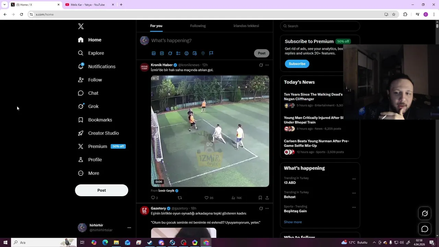The width and height of the screenshot is (439, 247).
Task: Subscribe to Premium
Action: 297,64
